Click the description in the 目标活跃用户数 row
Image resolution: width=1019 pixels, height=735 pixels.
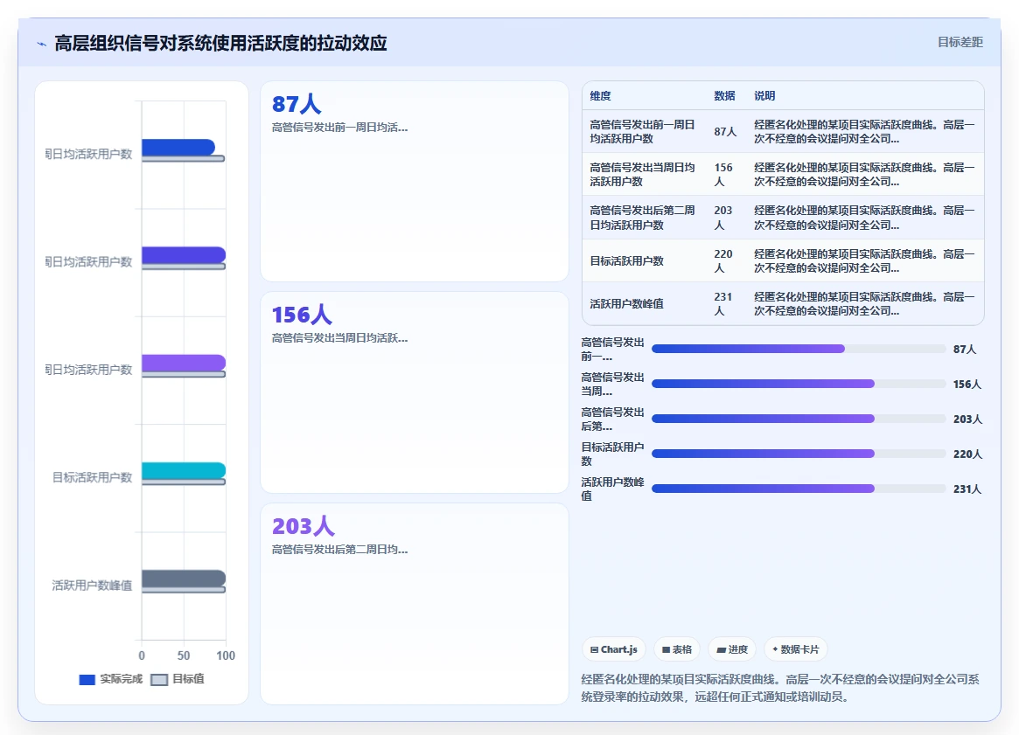click(864, 261)
